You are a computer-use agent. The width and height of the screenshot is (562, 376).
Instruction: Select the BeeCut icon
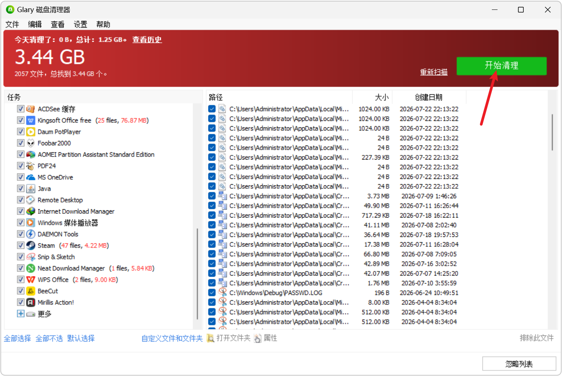[x=31, y=291]
